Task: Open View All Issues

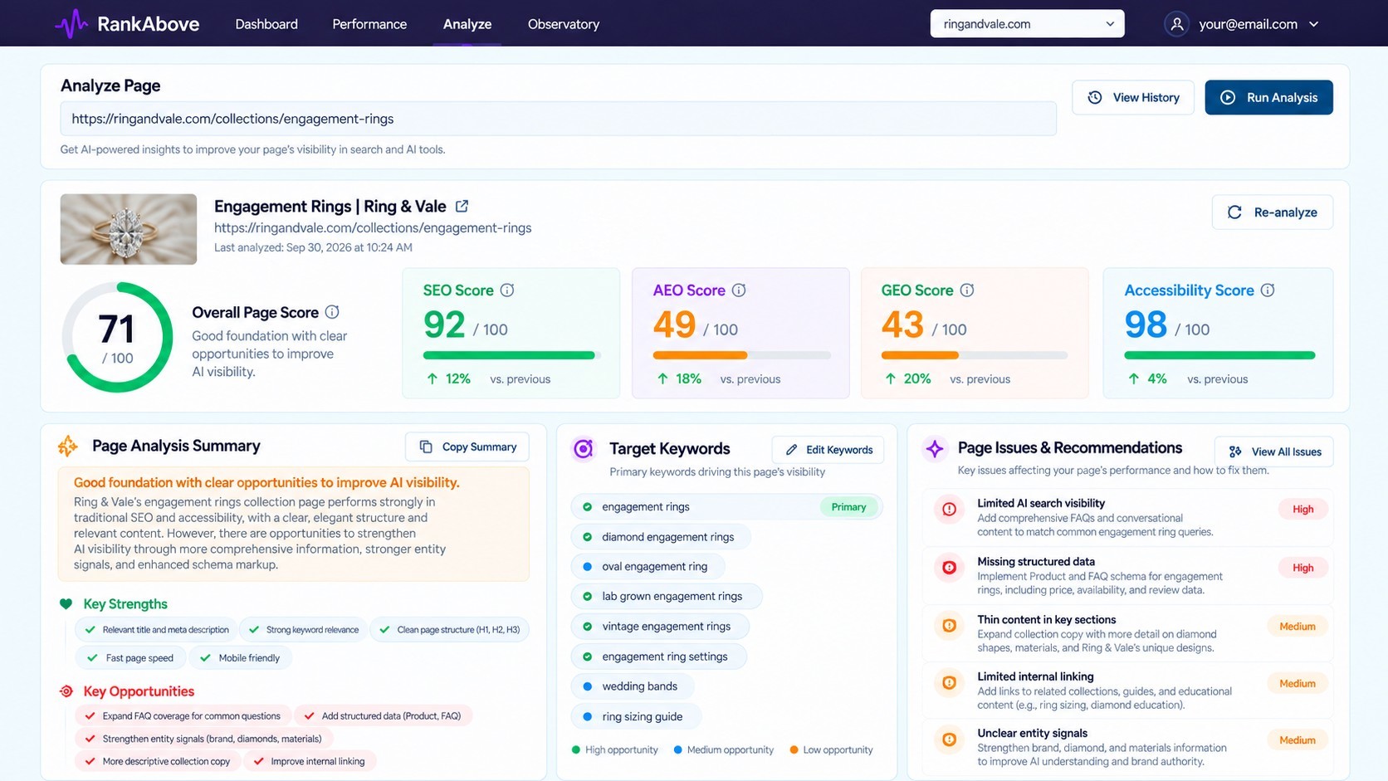Action: 1274,452
